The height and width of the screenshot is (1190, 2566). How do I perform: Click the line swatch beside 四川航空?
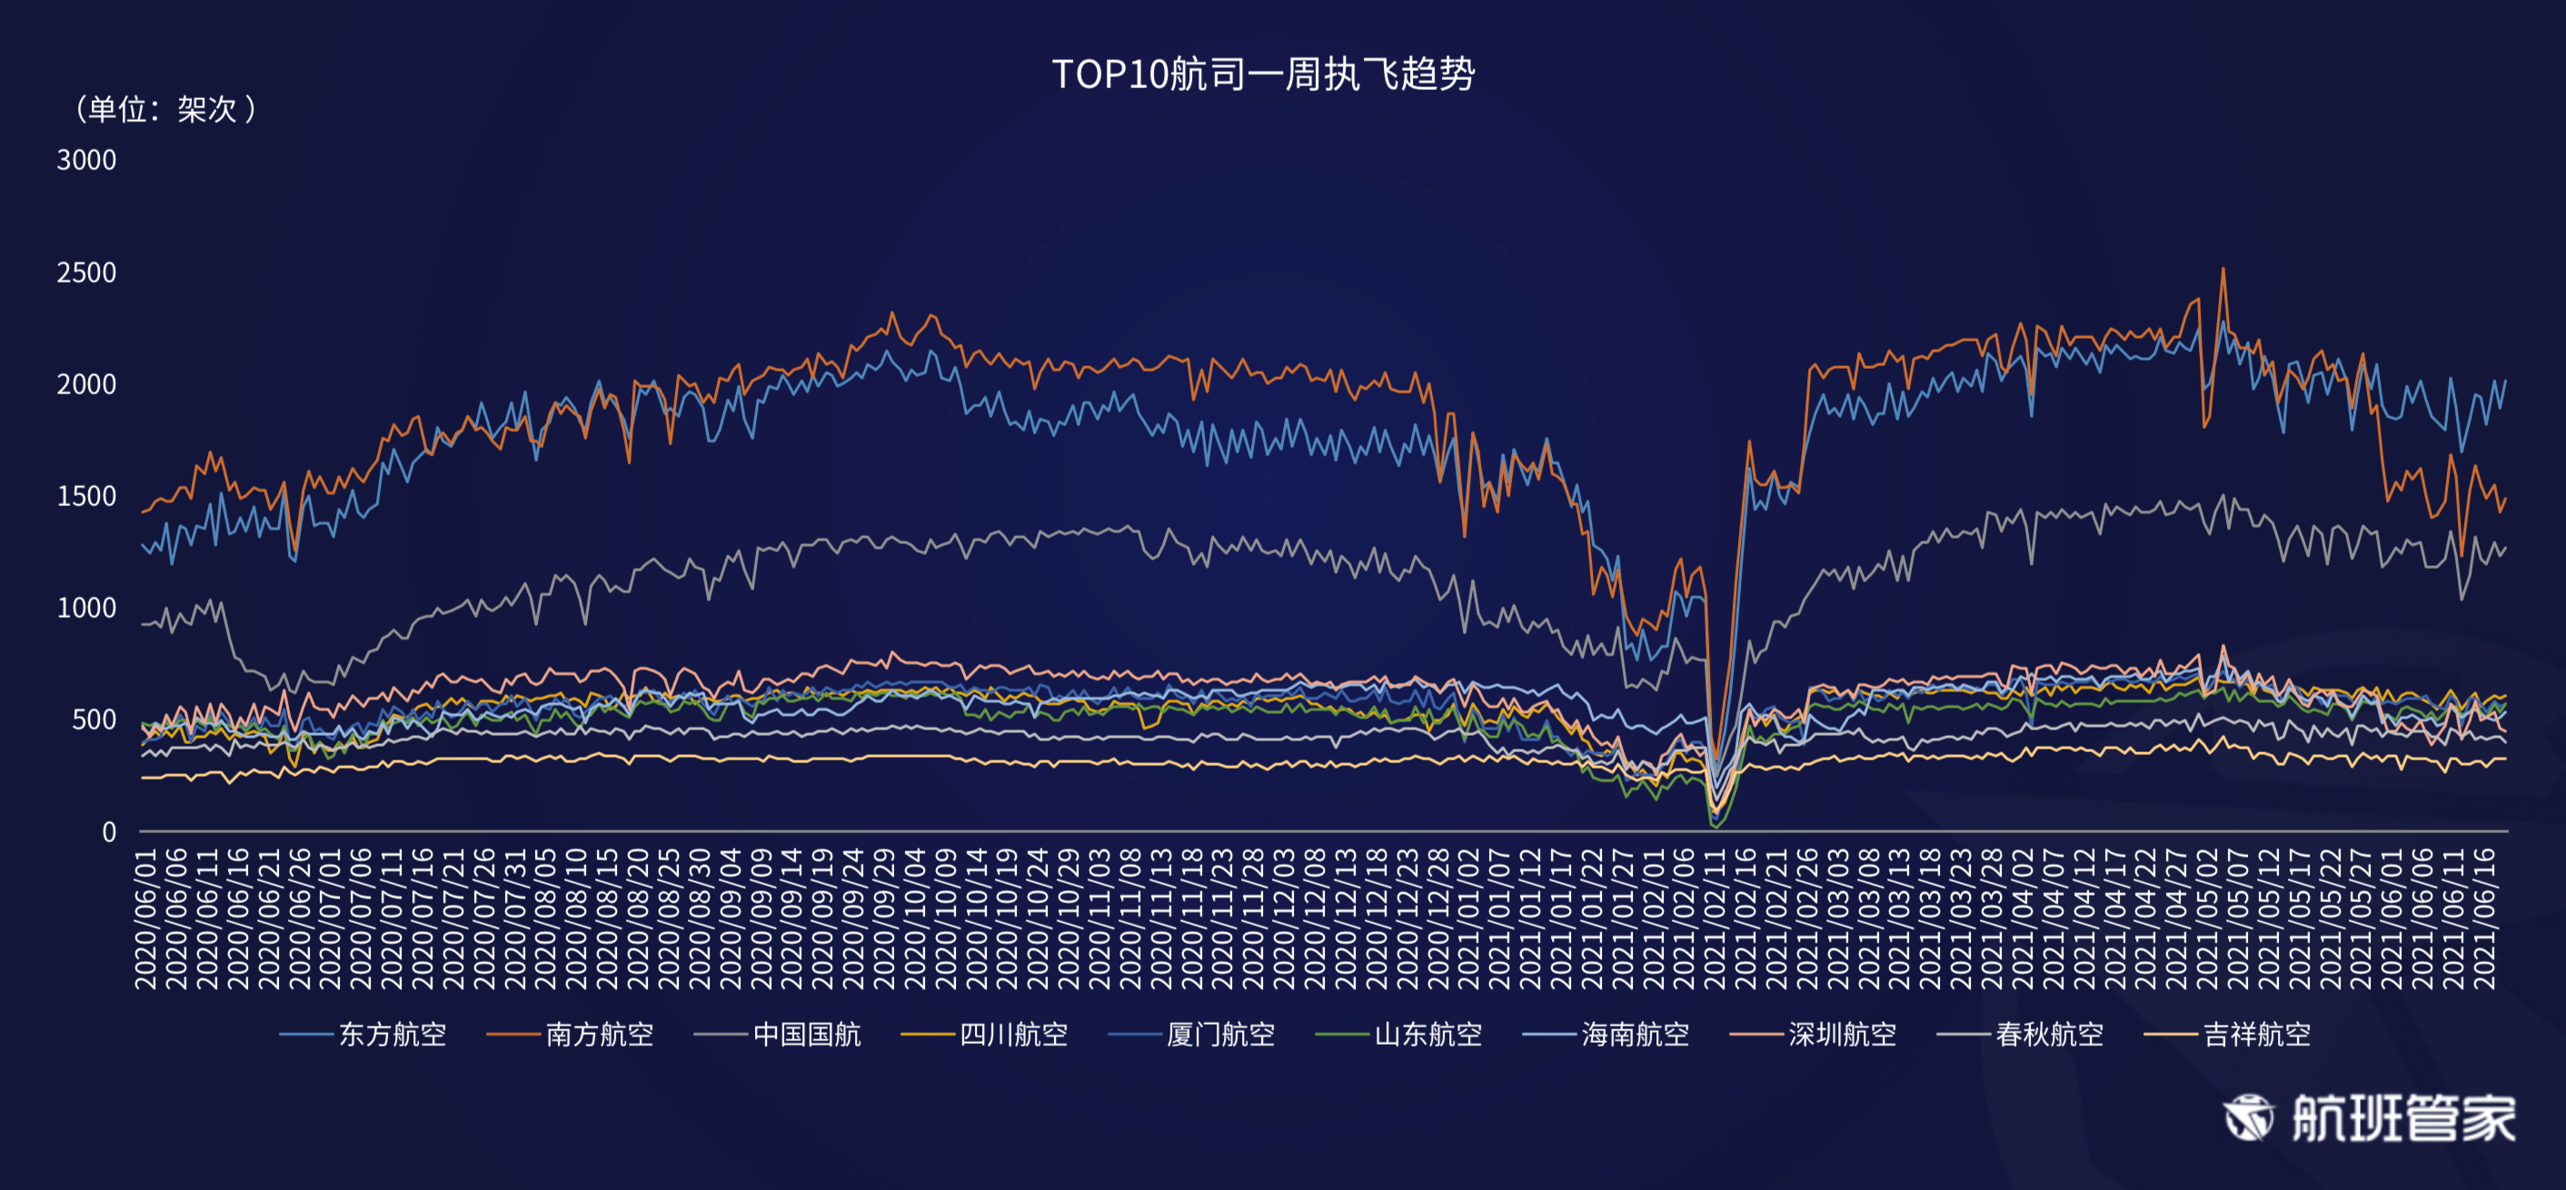[x=928, y=1036]
